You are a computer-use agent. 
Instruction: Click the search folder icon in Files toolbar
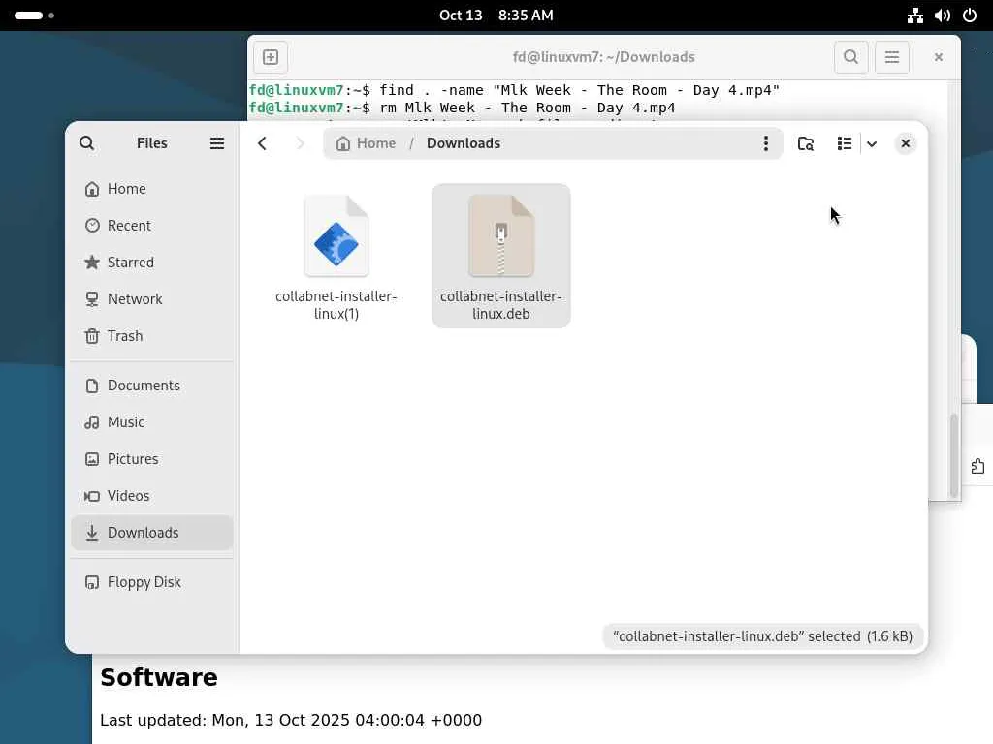806,143
